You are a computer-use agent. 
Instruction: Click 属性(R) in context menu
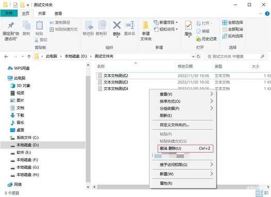tap(183, 183)
